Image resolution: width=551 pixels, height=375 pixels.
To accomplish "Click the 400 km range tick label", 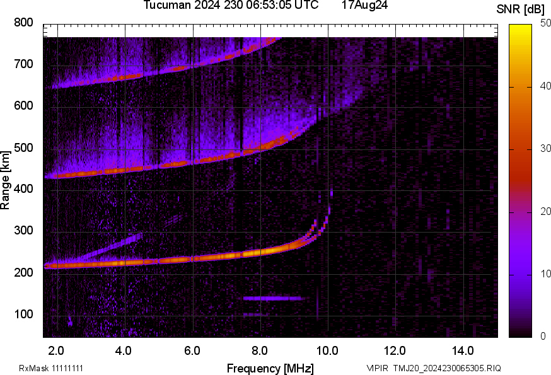I will coord(23,190).
